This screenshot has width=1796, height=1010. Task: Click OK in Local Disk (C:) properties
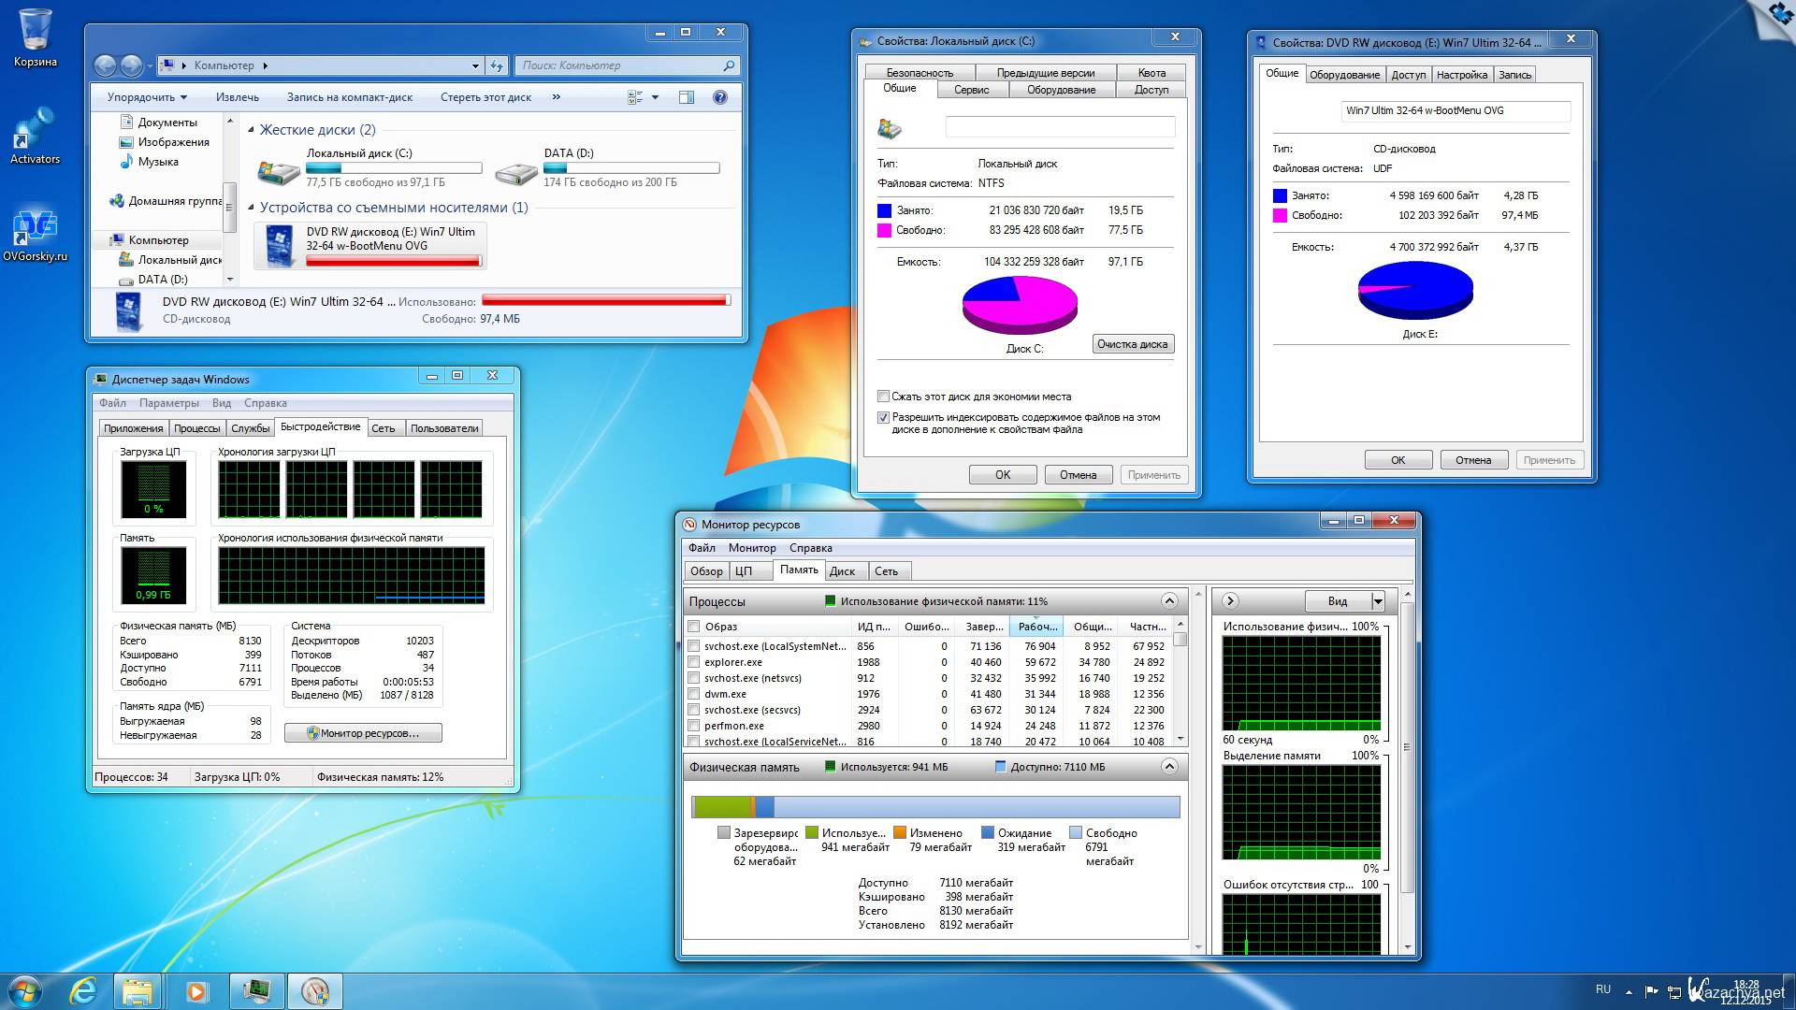1003,475
